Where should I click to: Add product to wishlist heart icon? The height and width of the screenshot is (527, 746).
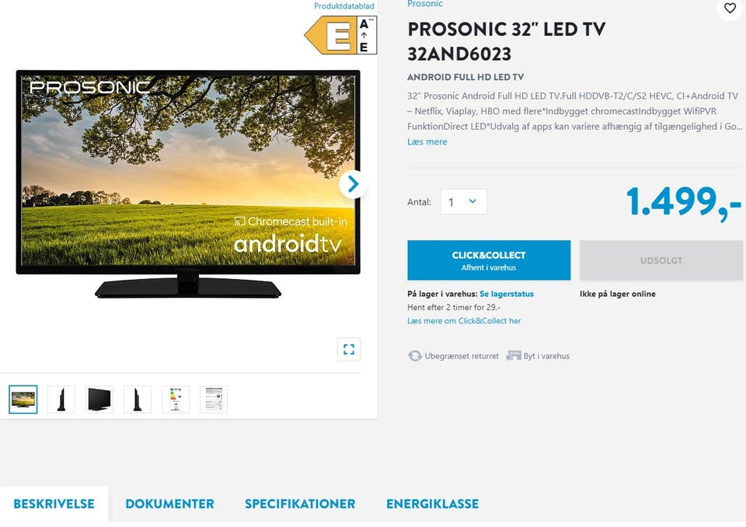coord(730,8)
